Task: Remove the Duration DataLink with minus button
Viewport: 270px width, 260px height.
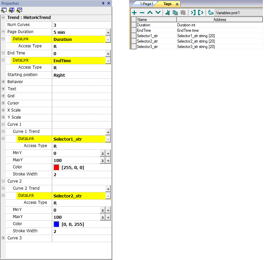Action: pos(108,39)
